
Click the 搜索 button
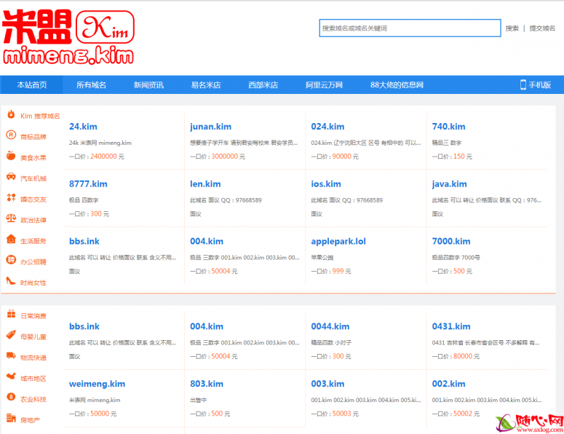coord(512,28)
